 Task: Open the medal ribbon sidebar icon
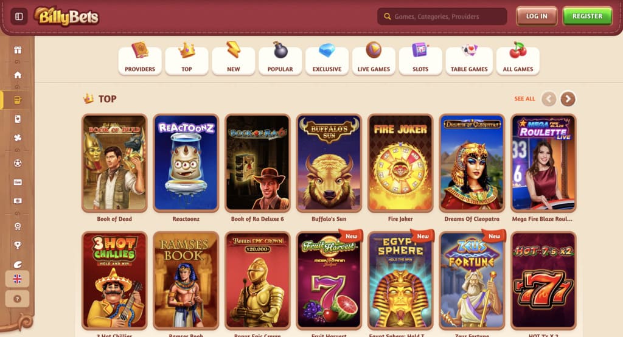(18, 226)
